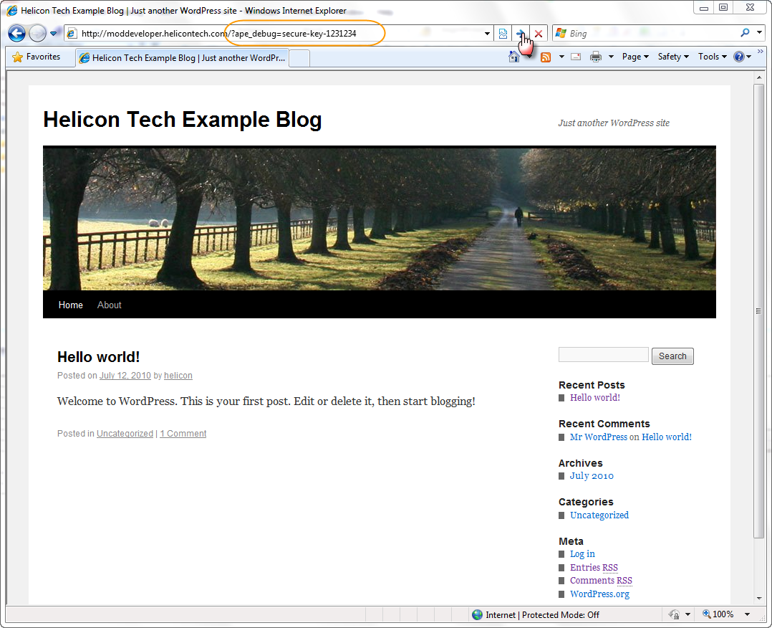
Task: Click the 100% zoom level button
Action: point(718,614)
